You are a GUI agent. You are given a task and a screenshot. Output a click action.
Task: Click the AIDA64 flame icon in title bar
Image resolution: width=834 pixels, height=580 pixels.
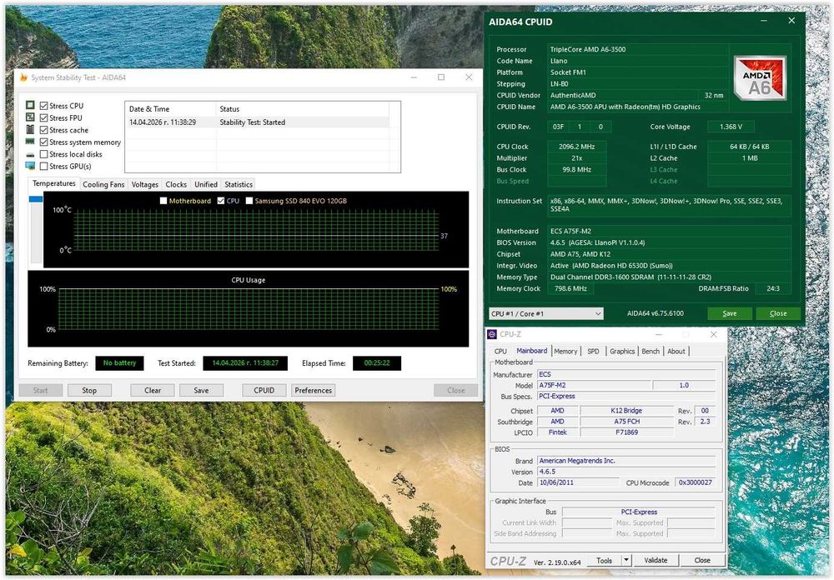coord(23,77)
